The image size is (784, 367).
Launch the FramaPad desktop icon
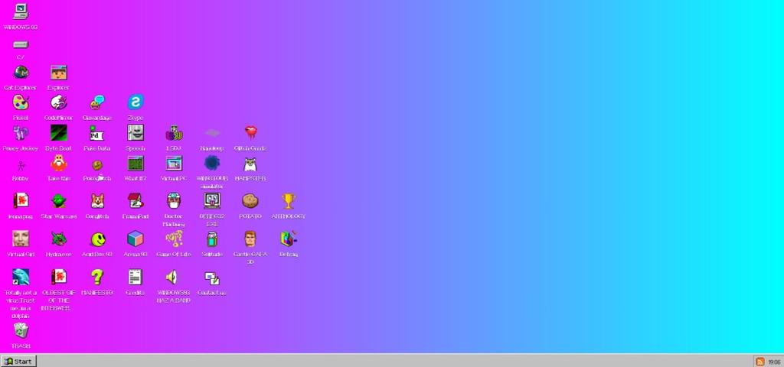click(x=135, y=201)
